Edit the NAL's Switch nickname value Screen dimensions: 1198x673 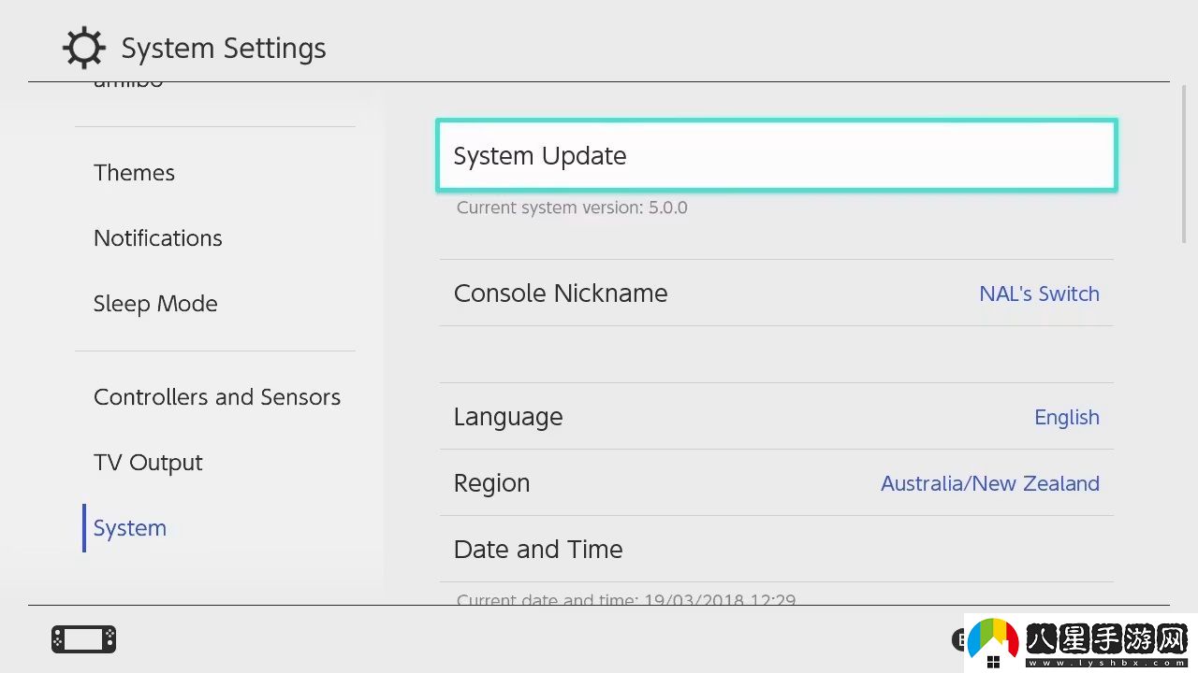click(1039, 294)
